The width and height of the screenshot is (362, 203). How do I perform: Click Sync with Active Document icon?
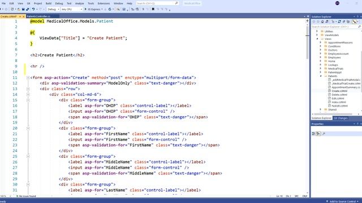[339, 21]
